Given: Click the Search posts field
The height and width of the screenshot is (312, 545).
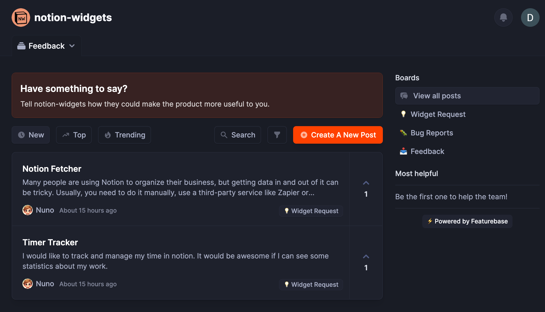Looking at the screenshot, I should point(238,135).
